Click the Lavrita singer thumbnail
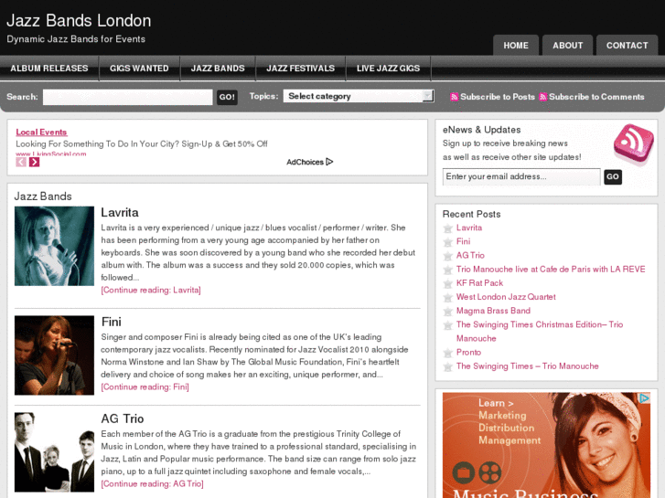The image size is (665, 498). [x=54, y=246]
